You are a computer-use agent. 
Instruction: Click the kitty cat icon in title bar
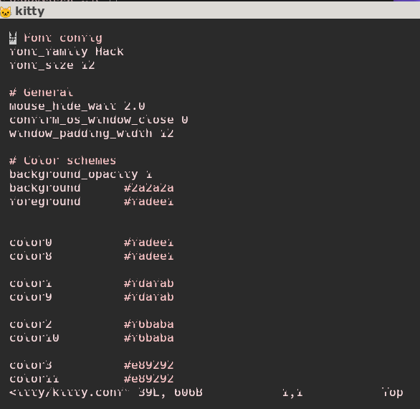[6, 11]
